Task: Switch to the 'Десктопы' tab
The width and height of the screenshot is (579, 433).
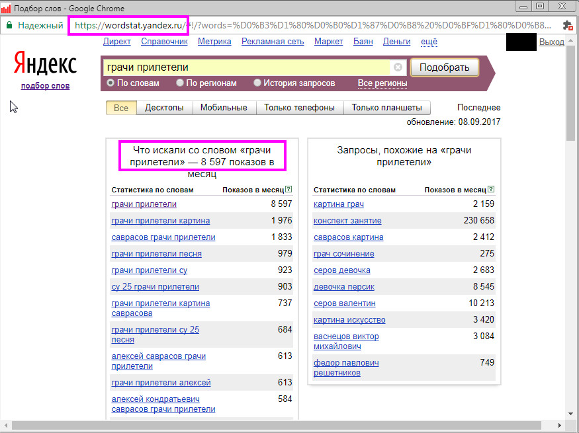Action: tap(164, 108)
